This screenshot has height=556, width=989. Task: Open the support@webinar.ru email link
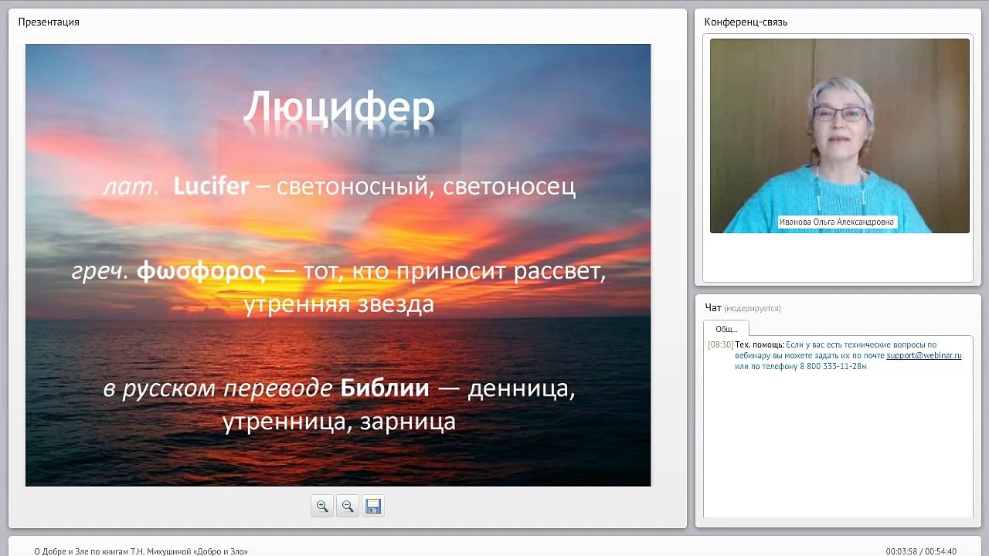tap(923, 355)
